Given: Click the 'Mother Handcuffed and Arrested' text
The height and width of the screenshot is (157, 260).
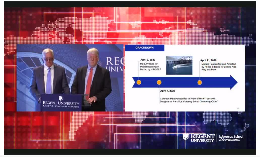Looking at the screenshot, I should [219, 67].
